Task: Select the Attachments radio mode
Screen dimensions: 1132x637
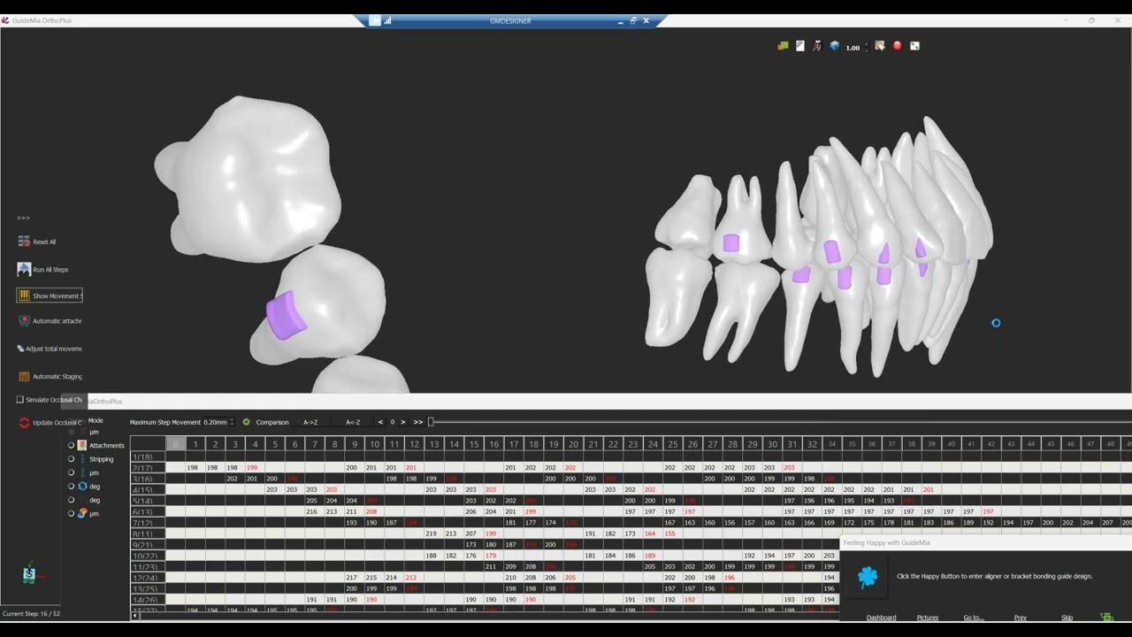Action: pyautogui.click(x=71, y=445)
